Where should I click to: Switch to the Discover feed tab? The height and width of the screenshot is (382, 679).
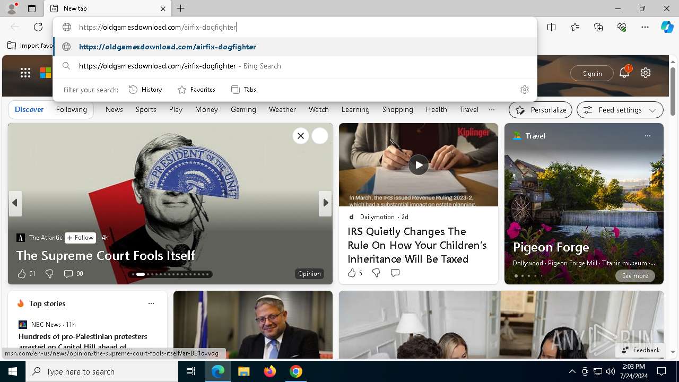click(29, 109)
